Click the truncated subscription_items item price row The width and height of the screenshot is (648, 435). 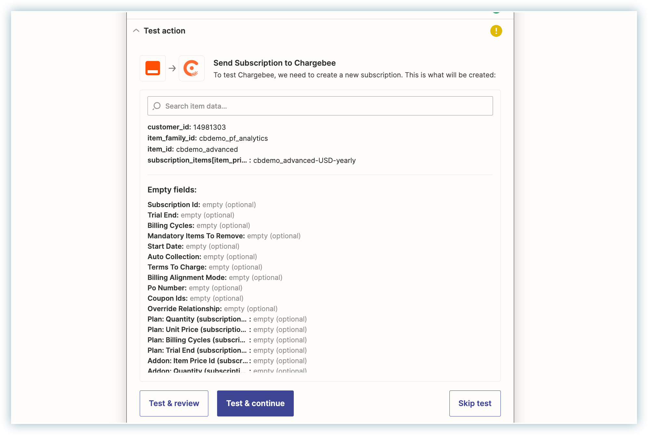pos(252,160)
